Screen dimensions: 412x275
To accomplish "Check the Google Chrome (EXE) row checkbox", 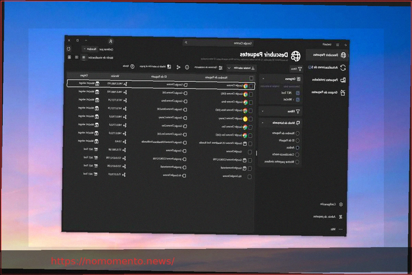I will tap(251, 94).
